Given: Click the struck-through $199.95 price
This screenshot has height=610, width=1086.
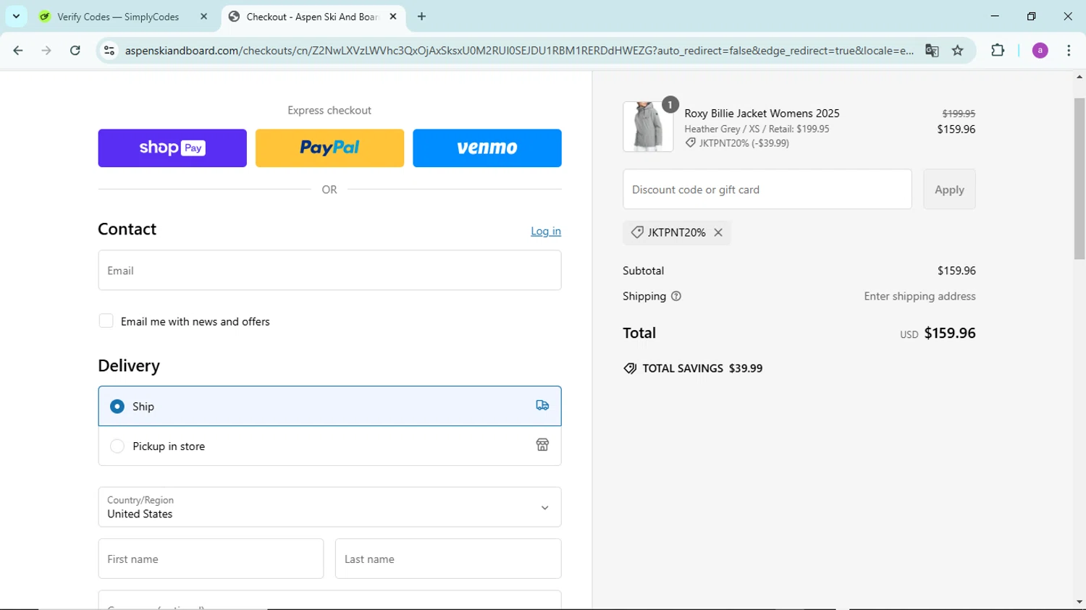Looking at the screenshot, I should [959, 114].
